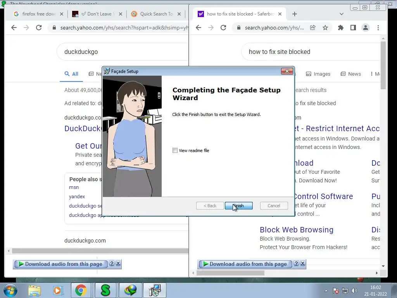Click Download audio from this page in left window
Image resolution: width=397 pixels, height=298 pixels.
pos(61,264)
